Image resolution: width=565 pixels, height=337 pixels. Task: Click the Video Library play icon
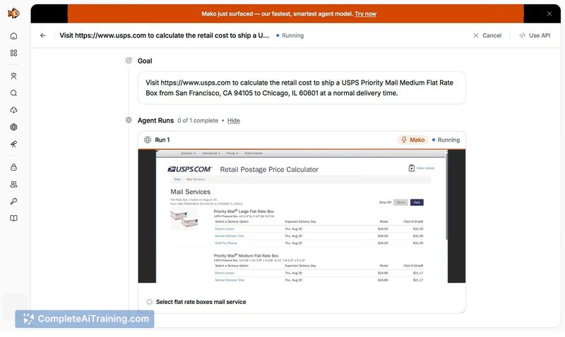click(412, 168)
